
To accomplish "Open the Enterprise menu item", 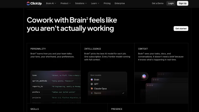I will [120, 3].
